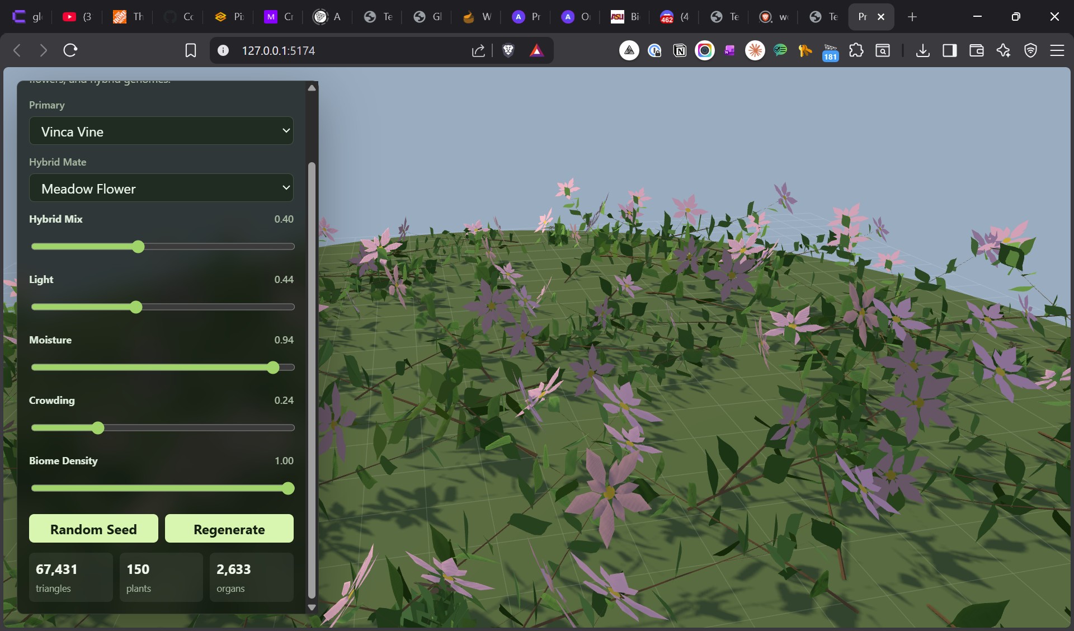
Task: Click the address bar URL 127.0.0.1:5174
Action: click(279, 50)
